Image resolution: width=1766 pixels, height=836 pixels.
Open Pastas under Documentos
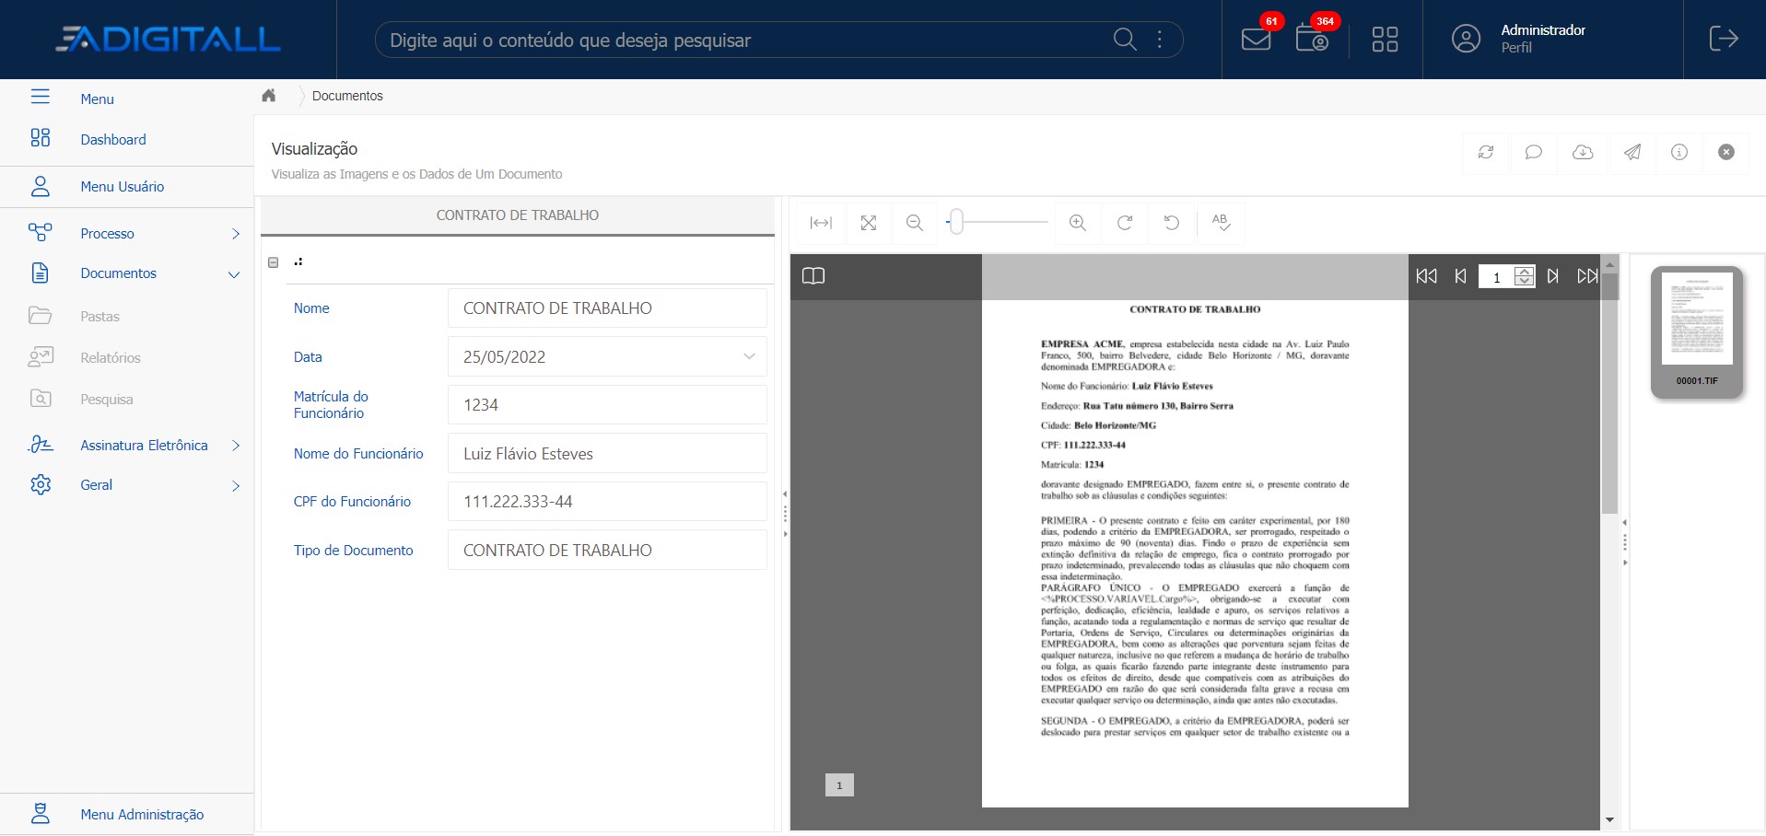point(99,317)
